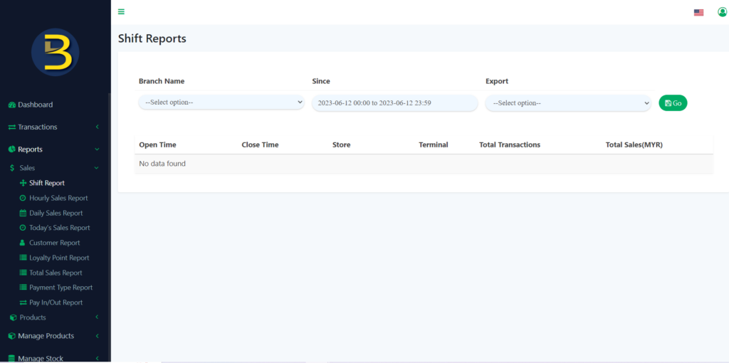
Task: Open the Loyalty Point Report
Action: pos(59,258)
